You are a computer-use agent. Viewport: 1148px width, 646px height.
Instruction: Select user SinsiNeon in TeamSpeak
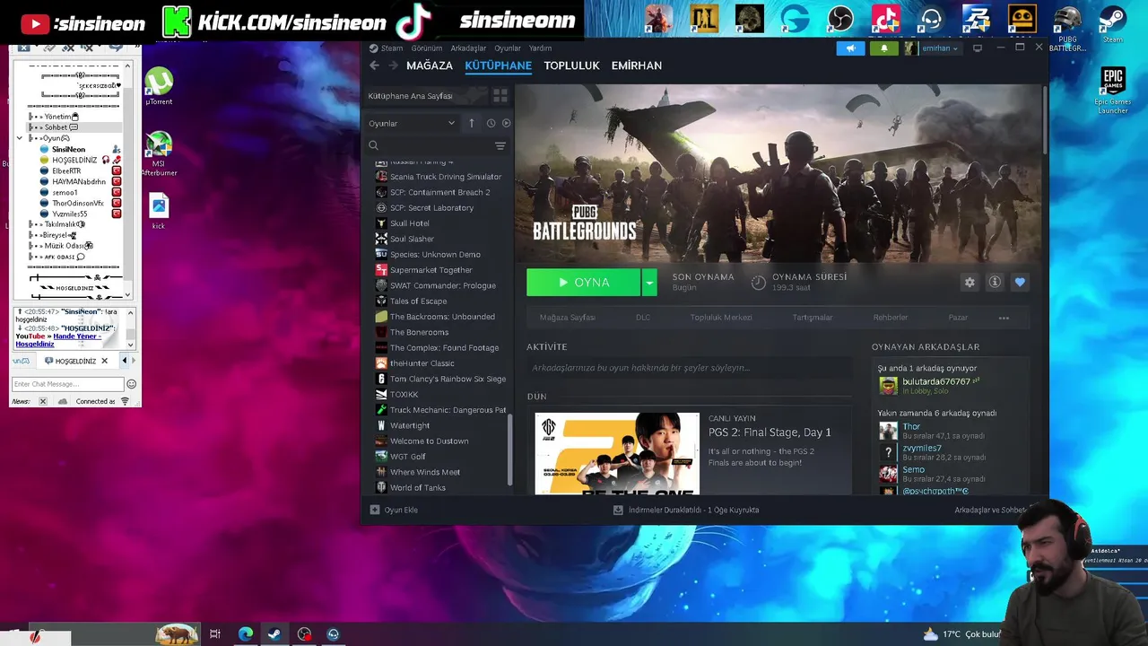coord(68,149)
